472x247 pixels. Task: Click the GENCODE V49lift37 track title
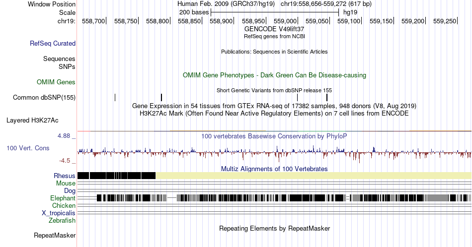pos(274,29)
